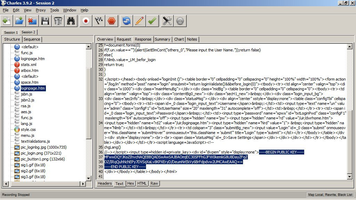Click the Save floppy disk icon
The height and width of the screenshot is (200, 356).
45,21
